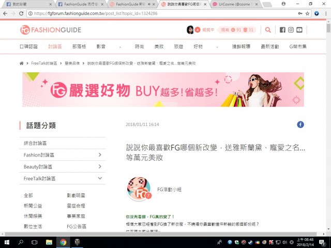Viewport: 331px width, 248px height.
Task: Open the site search magnifier icon
Action: [x=268, y=30]
